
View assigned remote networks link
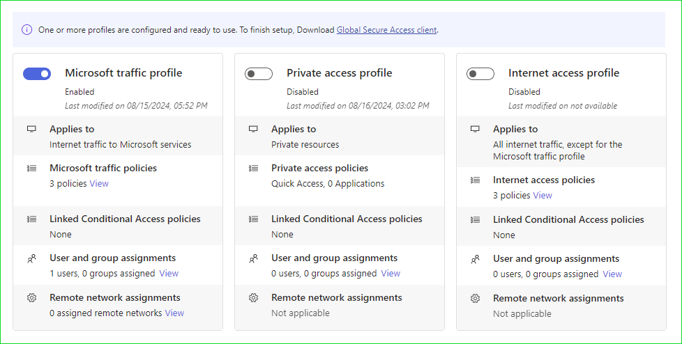click(x=174, y=313)
